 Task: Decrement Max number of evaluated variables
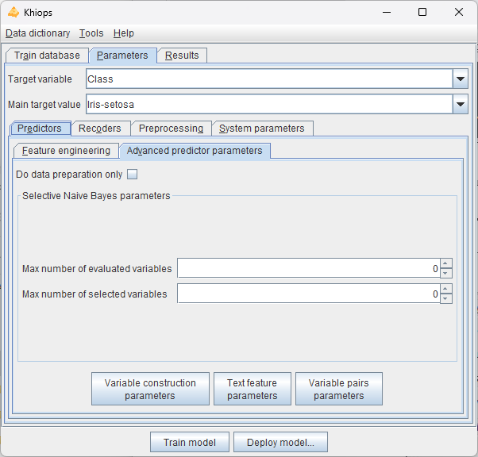445,273
